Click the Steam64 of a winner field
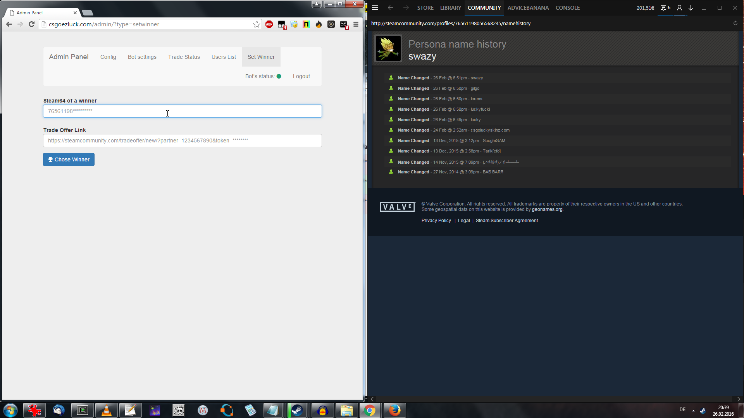744x418 pixels. (x=182, y=111)
